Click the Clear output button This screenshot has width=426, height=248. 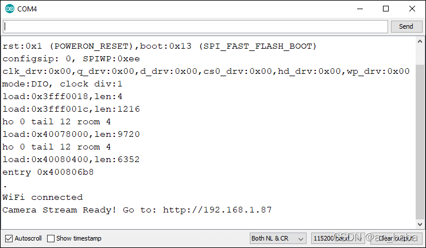pyautogui.click(x=395, y=238)
